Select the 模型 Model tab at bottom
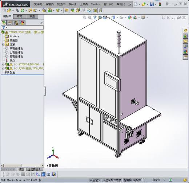 pyautogui.click(x=21, y=169)
